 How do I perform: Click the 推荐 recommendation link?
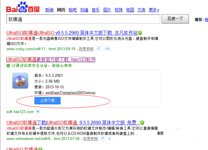click(x=206, y=20)
